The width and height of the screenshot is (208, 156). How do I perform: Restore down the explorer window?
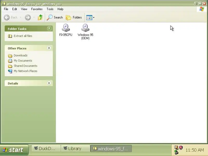click(x=200, y=4)
